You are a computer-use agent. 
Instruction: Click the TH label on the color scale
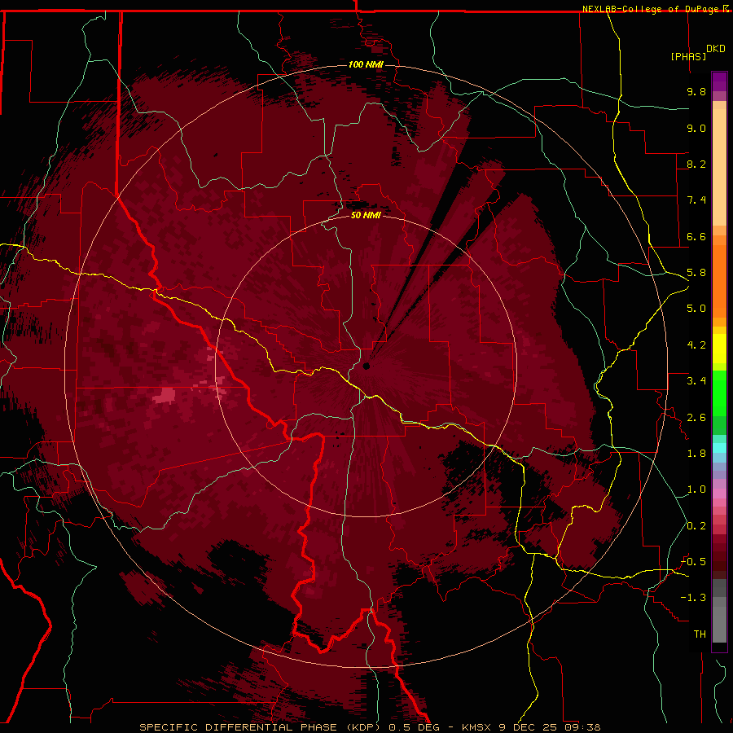click(700, 634)
